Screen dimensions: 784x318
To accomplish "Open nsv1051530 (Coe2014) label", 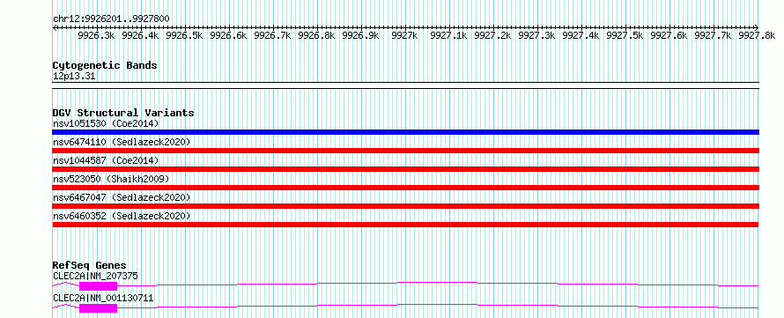I will point(106,123).
